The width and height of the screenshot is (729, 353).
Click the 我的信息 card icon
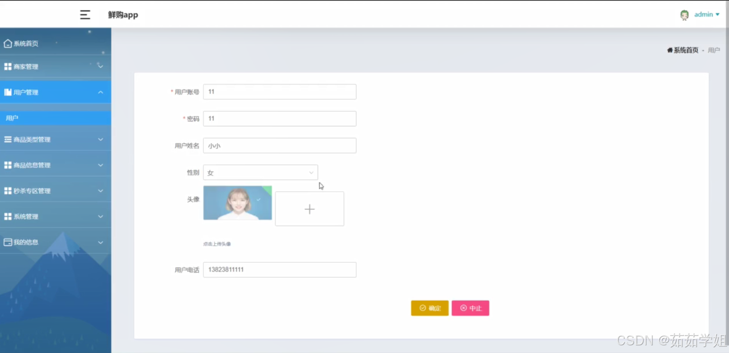pos(8,242)
